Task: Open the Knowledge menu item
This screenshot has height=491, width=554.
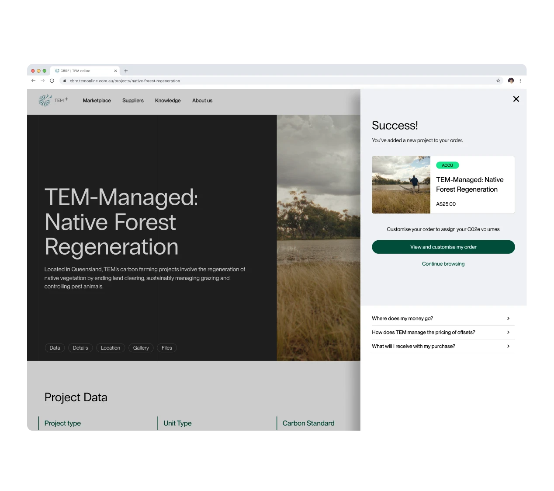Action: (168, 100)
